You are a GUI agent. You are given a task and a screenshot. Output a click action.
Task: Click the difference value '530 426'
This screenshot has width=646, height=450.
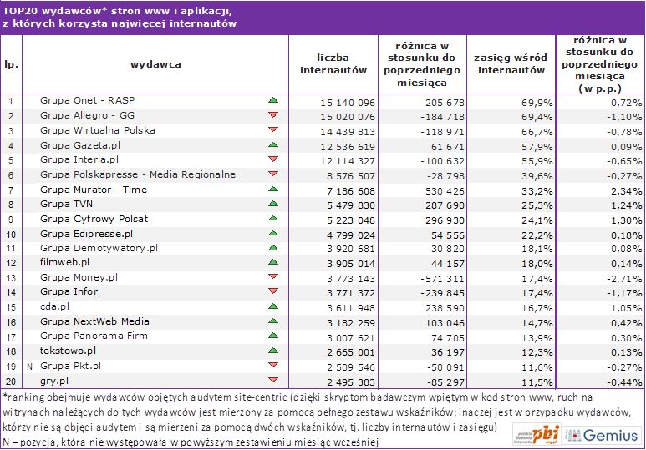[x=445, y=191]
